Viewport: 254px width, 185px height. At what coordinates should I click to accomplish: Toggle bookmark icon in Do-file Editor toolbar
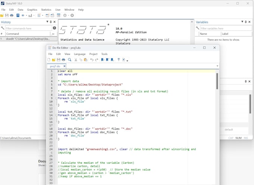pyautogui.click(x=103, y=60)
